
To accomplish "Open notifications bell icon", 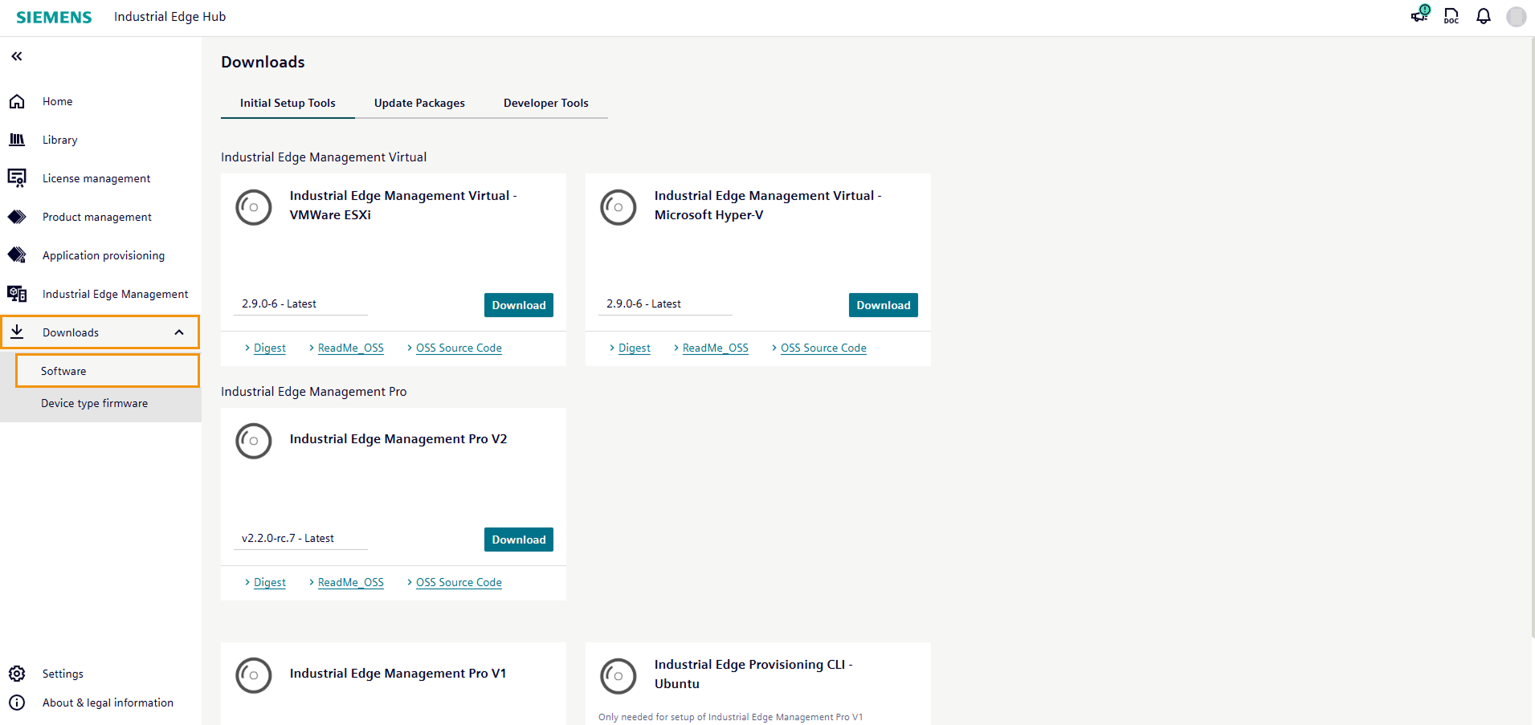I will point(1484,16).
